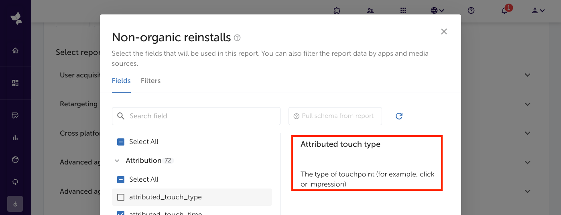Screen dimensions: 561x215
Task: Toggle Select All under Attribution group
Action: (121, 179)
